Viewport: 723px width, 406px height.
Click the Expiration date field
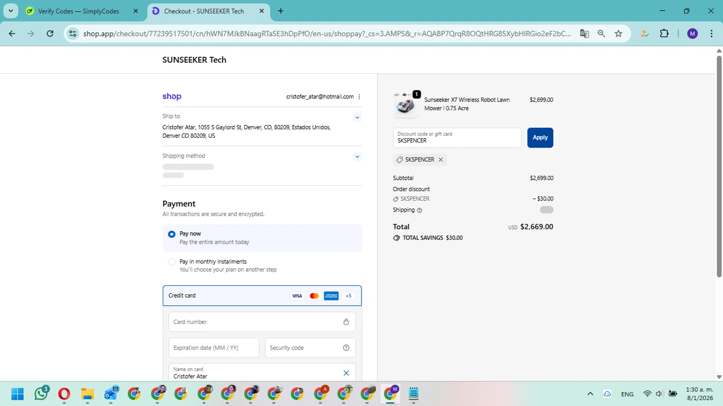214,348
